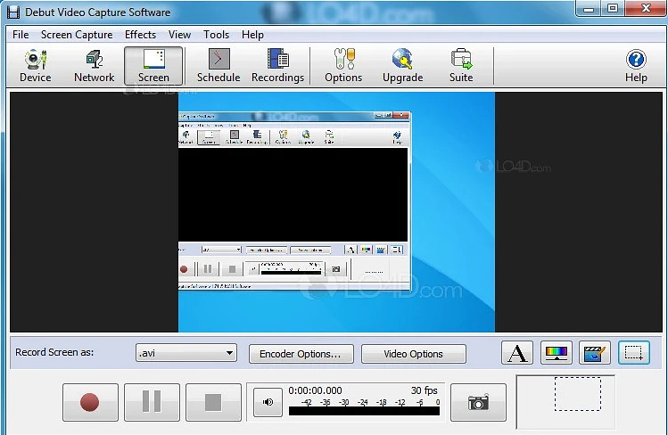Click the screen preview area
668x435 pixels.
click(336, 212)
